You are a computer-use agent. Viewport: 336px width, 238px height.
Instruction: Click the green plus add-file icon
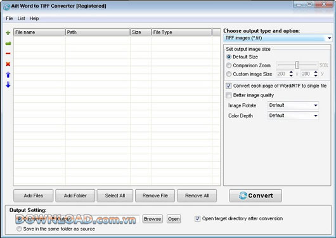pos(8,32)
